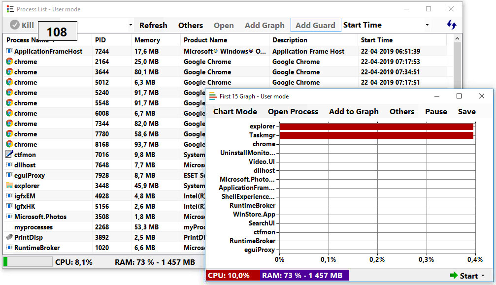Click the dllhost process icon
The width and height of the screenshot is (496, 285).
(x=9, y=164)
